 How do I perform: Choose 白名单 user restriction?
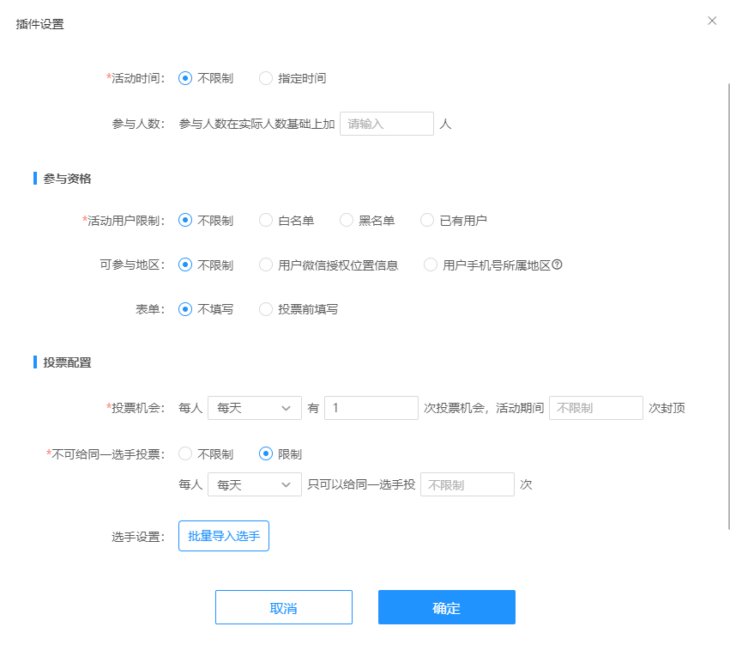(x=266, y=221)
